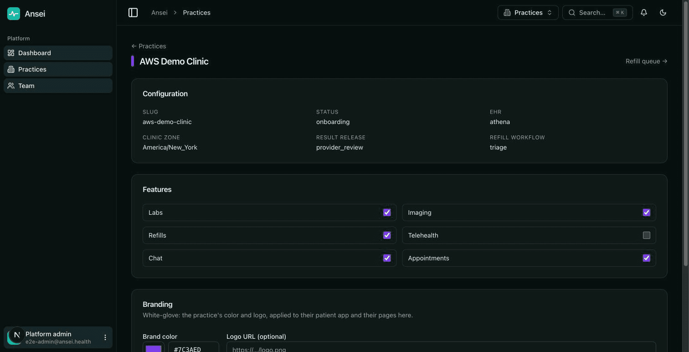Image resolution: width=689 pixels, height=352 pixels.
Task: Click the Dashboard grid icon in sidebar
Action: point(11,53)
